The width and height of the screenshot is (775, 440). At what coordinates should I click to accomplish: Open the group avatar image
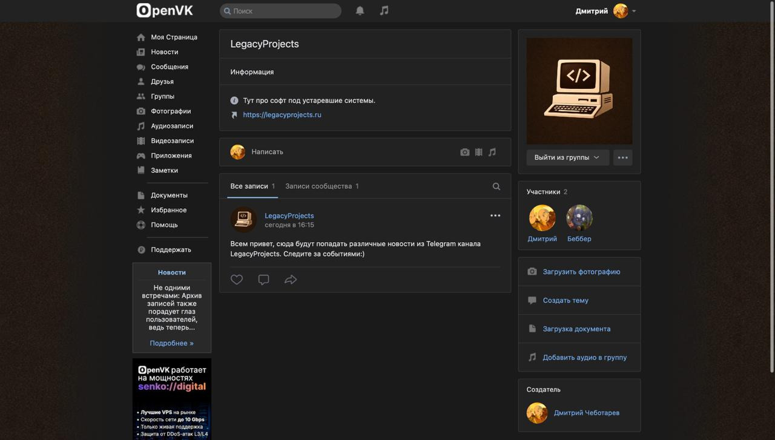(579, 91)
